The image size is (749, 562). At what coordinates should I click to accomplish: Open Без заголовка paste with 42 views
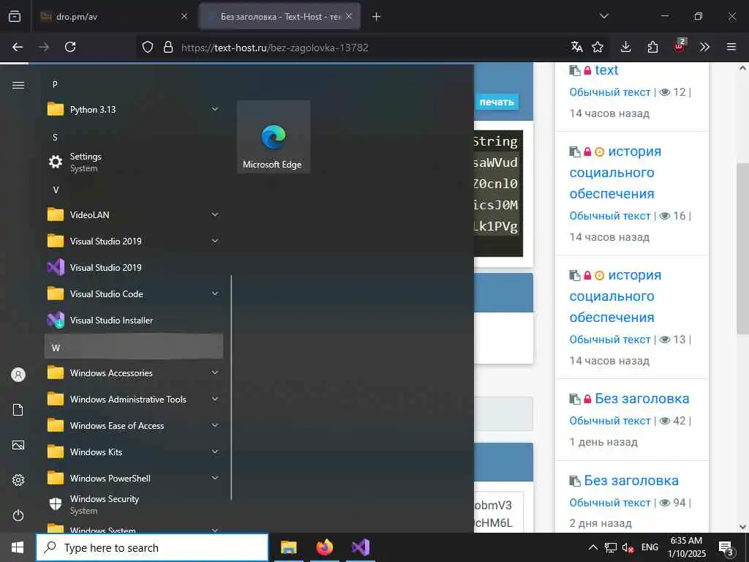[x=642, y=399]
